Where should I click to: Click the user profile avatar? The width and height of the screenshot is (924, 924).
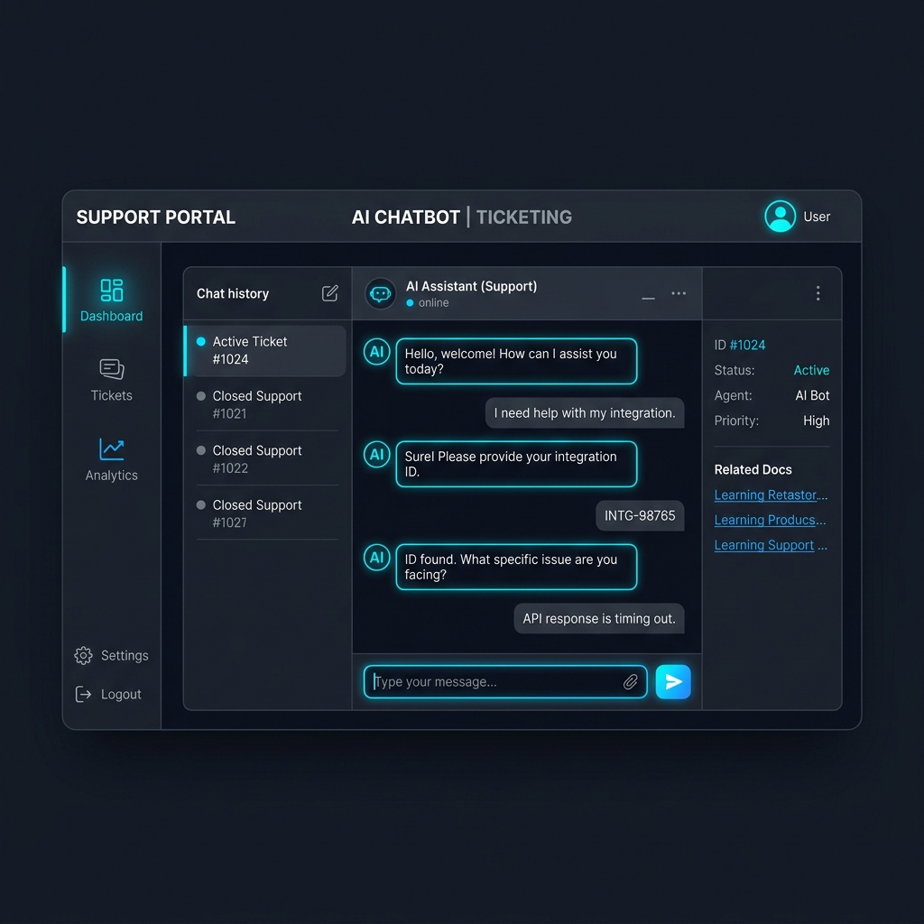[x=781, y=217]
